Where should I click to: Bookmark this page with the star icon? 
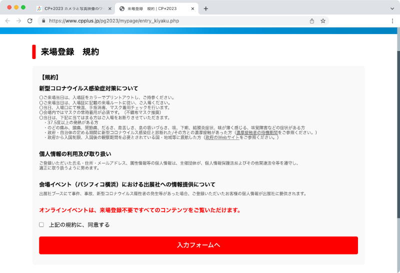click(x=323, y=21)
